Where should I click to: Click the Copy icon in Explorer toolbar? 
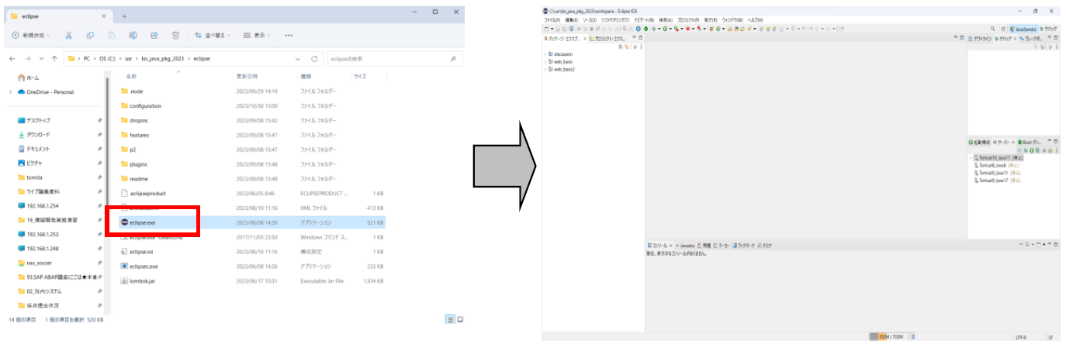point(90,35)
